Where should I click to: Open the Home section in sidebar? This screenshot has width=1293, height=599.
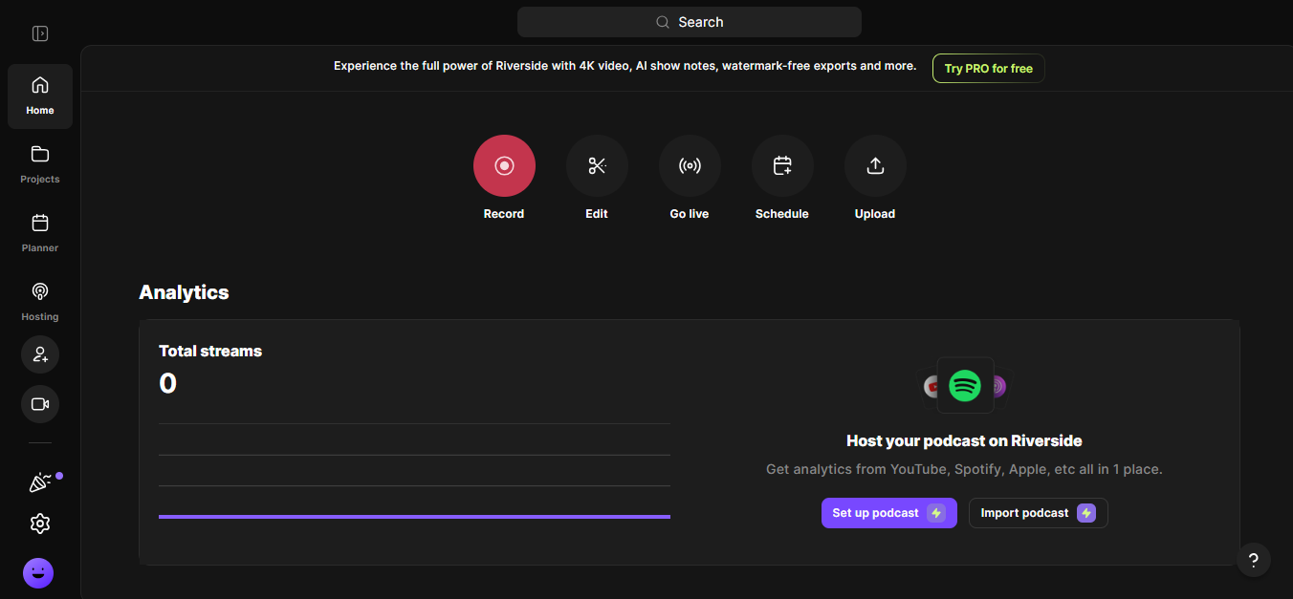[40, 96]
